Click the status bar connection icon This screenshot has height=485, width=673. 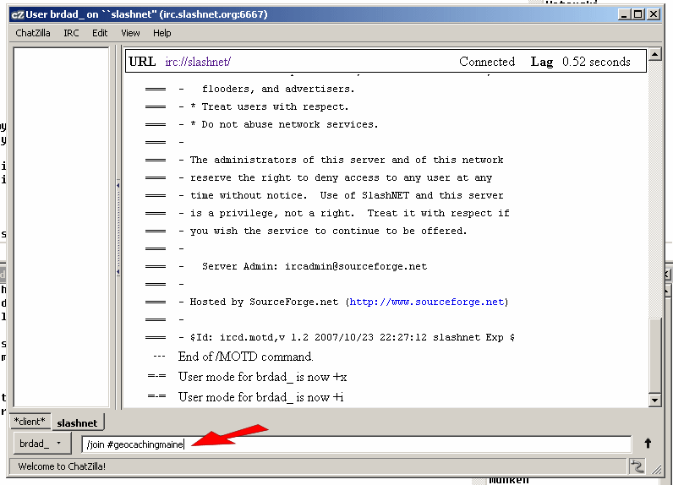tap(635, 466)
